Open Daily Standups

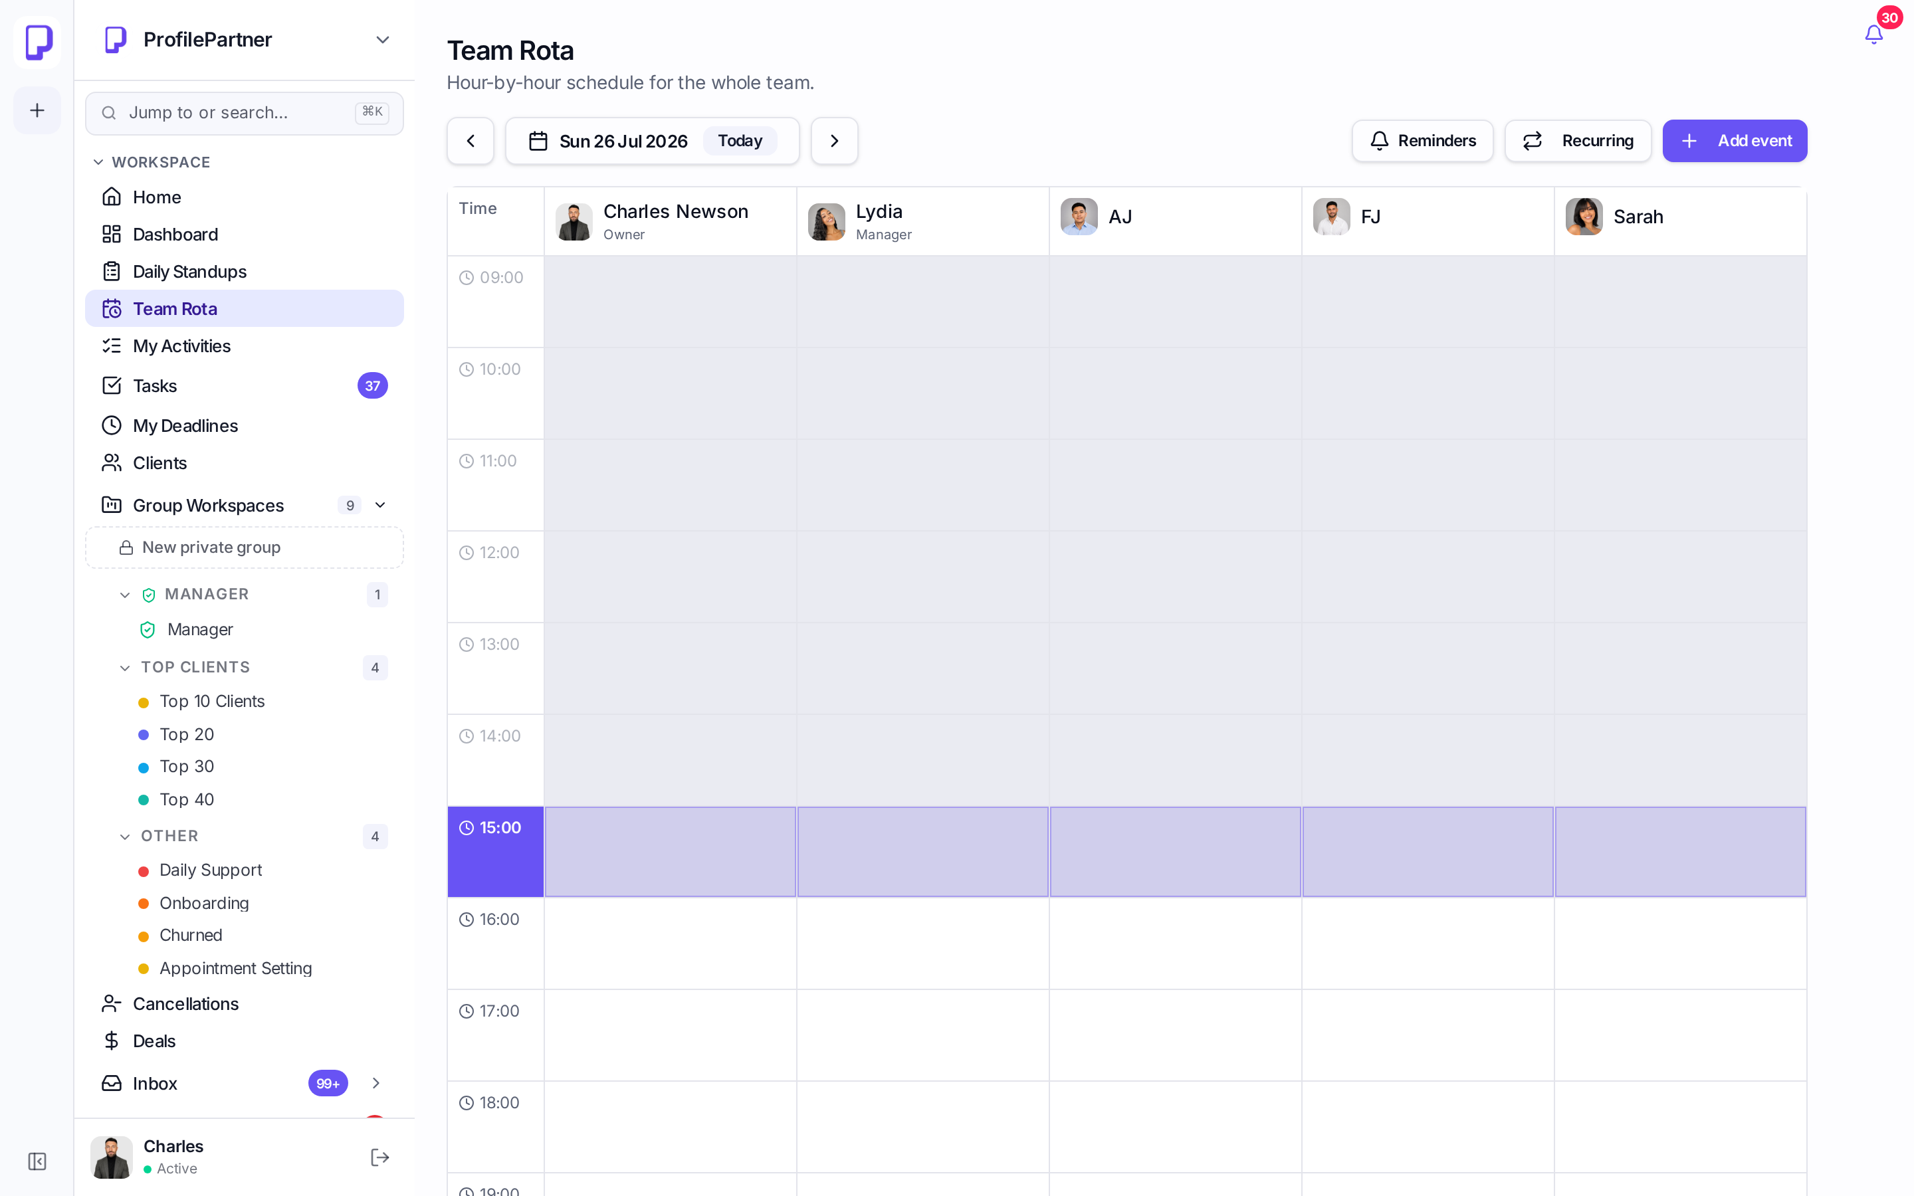[x=245, y=271]
